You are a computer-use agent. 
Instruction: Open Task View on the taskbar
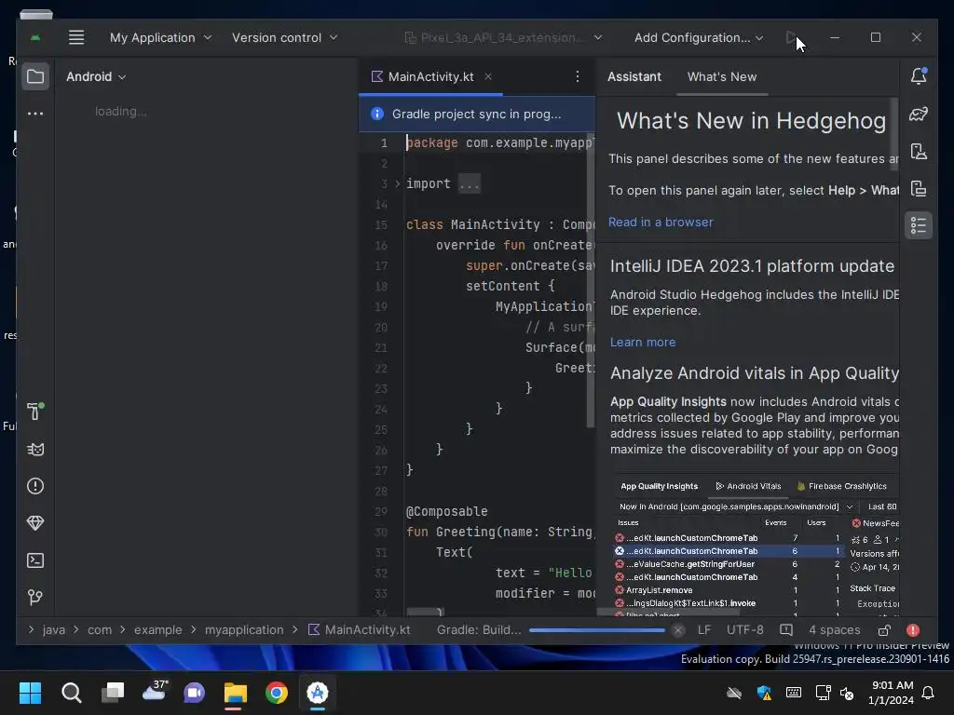click(113, 693)
